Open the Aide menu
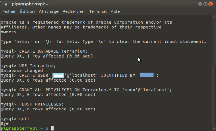This screenshot has width=216, height=131. click(x=115, y=11)
